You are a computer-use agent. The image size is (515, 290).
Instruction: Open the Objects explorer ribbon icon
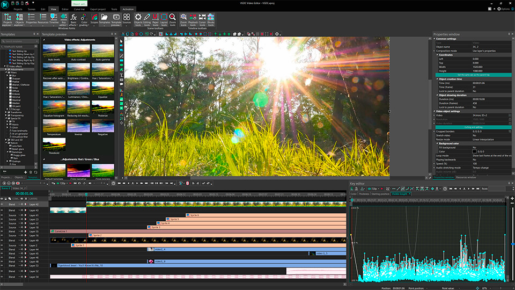point(19,20)
